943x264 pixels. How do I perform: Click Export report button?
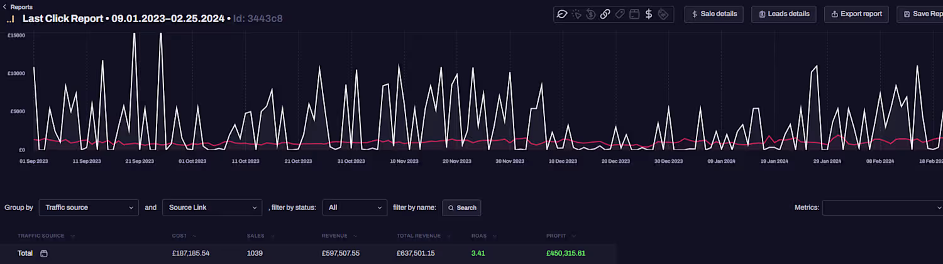856,14
